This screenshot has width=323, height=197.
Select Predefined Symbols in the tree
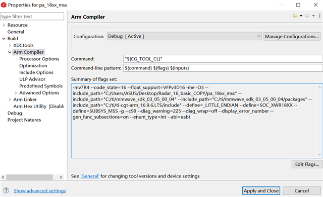click(41, 86)
